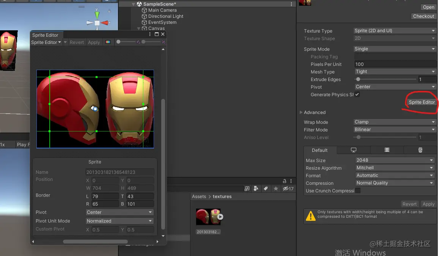Click Revert in the Sprite Editor toolbar

click(77, 42)
